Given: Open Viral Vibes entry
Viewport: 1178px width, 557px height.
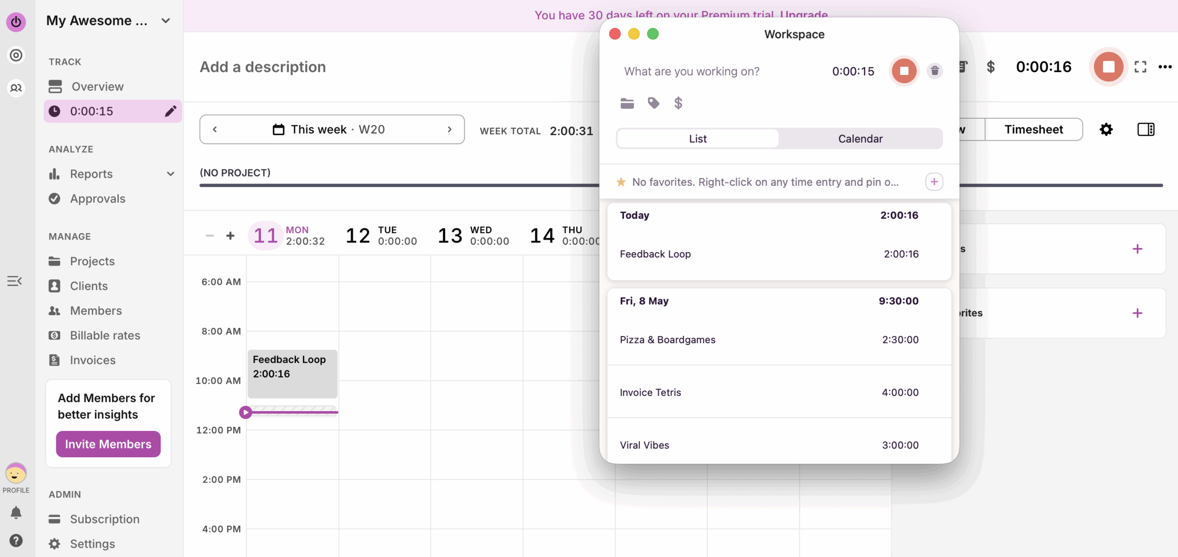Looking at the screenshot, I should tap(779, 442).
